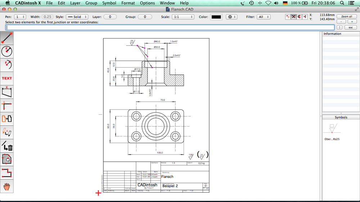Image resolution: width=360 pixels, height=202 pixels.
Task: Click the Symbols panel header
Action: [x=341, y=117]
